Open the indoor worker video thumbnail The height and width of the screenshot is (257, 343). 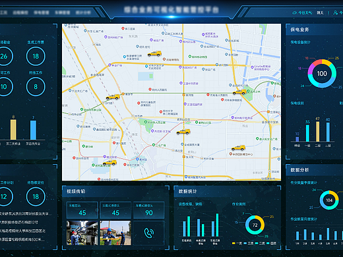coord(82,233)
